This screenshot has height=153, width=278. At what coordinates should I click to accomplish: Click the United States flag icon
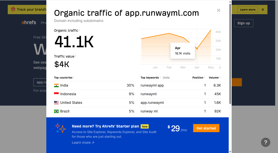(x=56, y=103)
